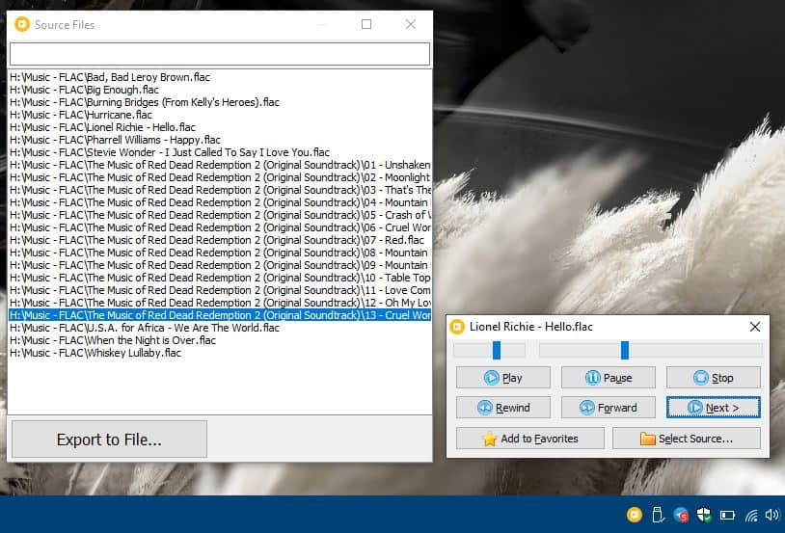Screen dimensions: 785x533
Task: Close the Source Files window
Action: (411, 24)
